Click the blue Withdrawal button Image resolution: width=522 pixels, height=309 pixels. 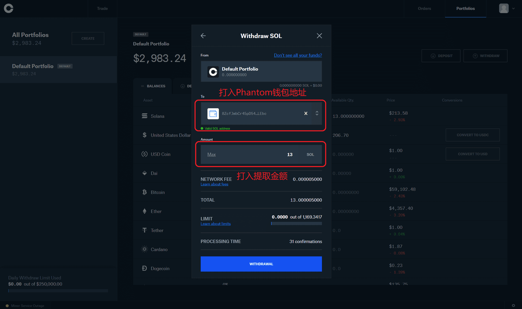click(261, 264)
